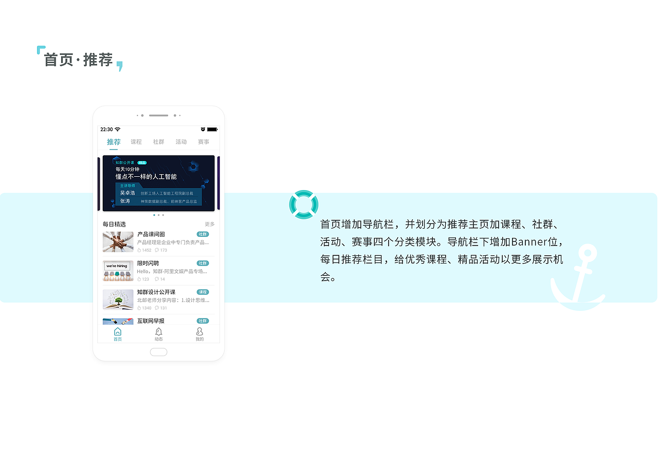Open the 懂点不一样的人工智能 banner
Screen dimensions: 658x468
click(158, 182)
